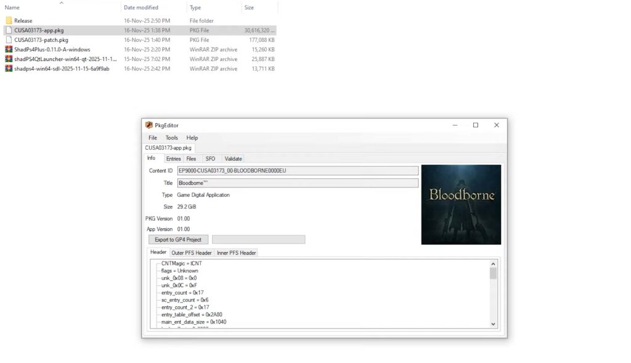
Task: Click the Bloodborne cover art thumbnail
Action: (x=461, y=205)
